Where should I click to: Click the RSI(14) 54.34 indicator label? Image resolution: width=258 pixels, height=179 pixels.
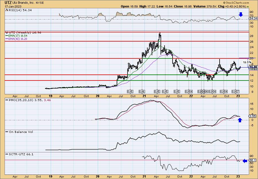pyautogui.click(x=19, y=10)
